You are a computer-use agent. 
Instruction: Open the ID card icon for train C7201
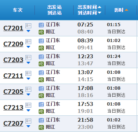pos(28,25)
